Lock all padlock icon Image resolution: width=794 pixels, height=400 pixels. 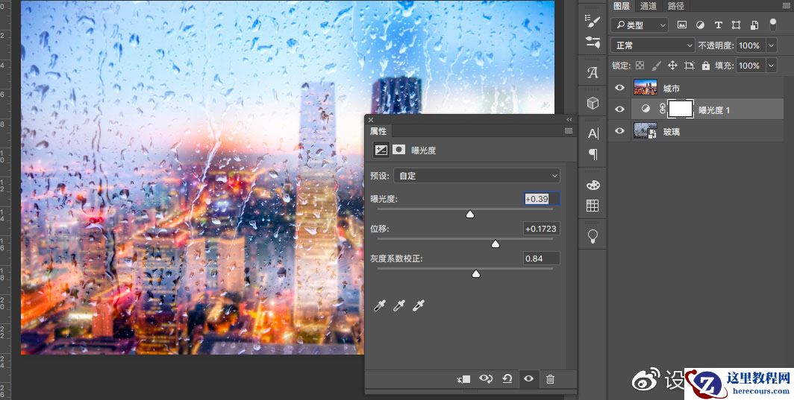click(x=706, y=66)
